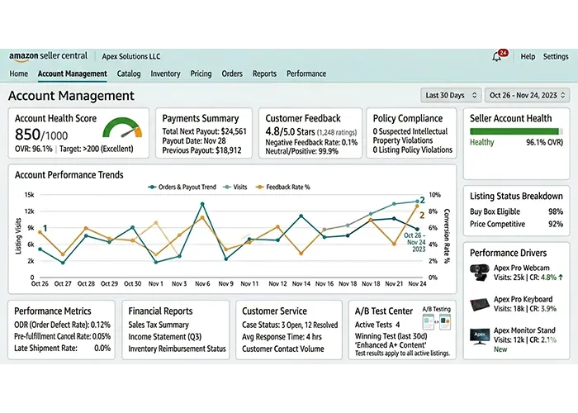Click the Seller Account Health green progress bar
578x413 pixels.
516,131
